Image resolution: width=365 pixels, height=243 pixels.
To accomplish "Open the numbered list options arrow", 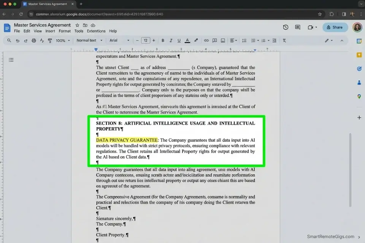I will click(x=268, y=41).
